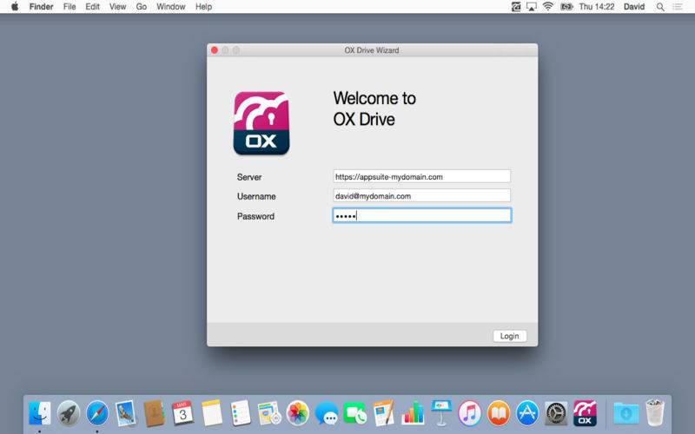Click the AirPlay display icon

[532, 7]
